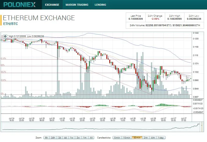The width and height of the screenshot is (207, 142).
Task: Select 30-min candlesticks
Action: click(x=137, y=138)
